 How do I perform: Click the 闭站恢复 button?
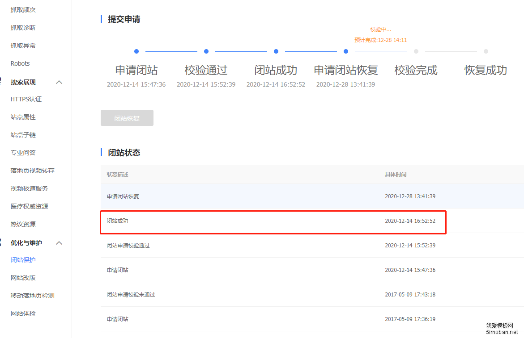pos(127,118)
